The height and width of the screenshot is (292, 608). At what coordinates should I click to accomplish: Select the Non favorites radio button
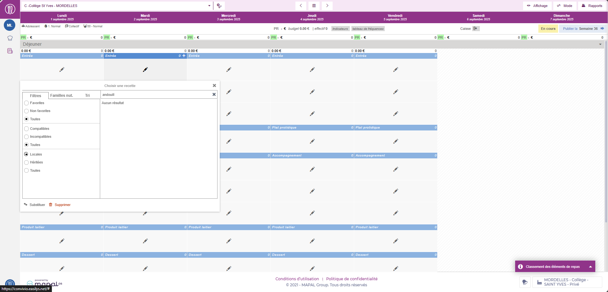tap(26, 111)
